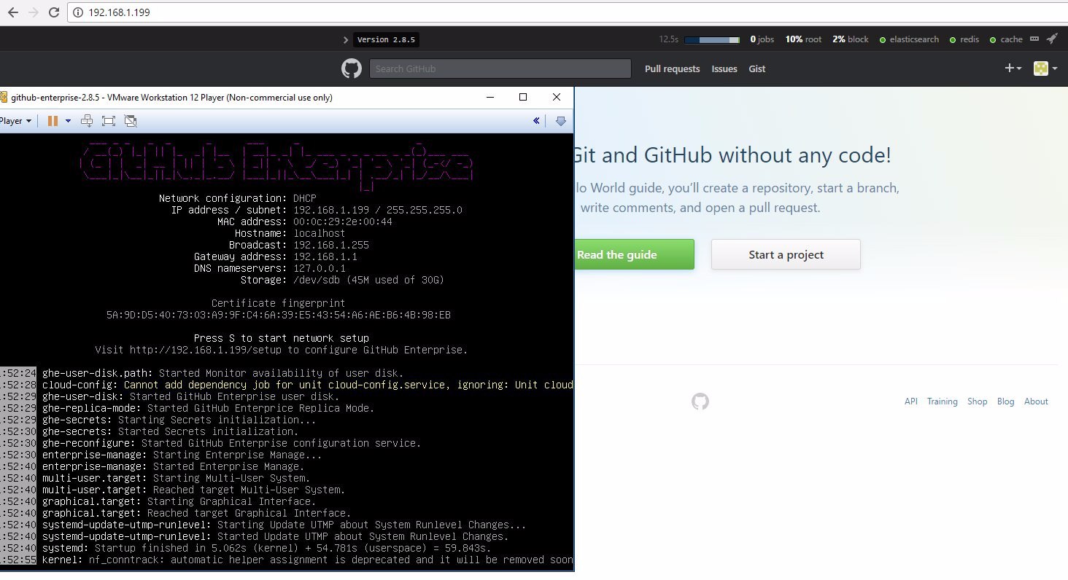The width and height of the screenshot is (1068, 580).
Task: Reload the browser page
Action: [x=55, y=12]
